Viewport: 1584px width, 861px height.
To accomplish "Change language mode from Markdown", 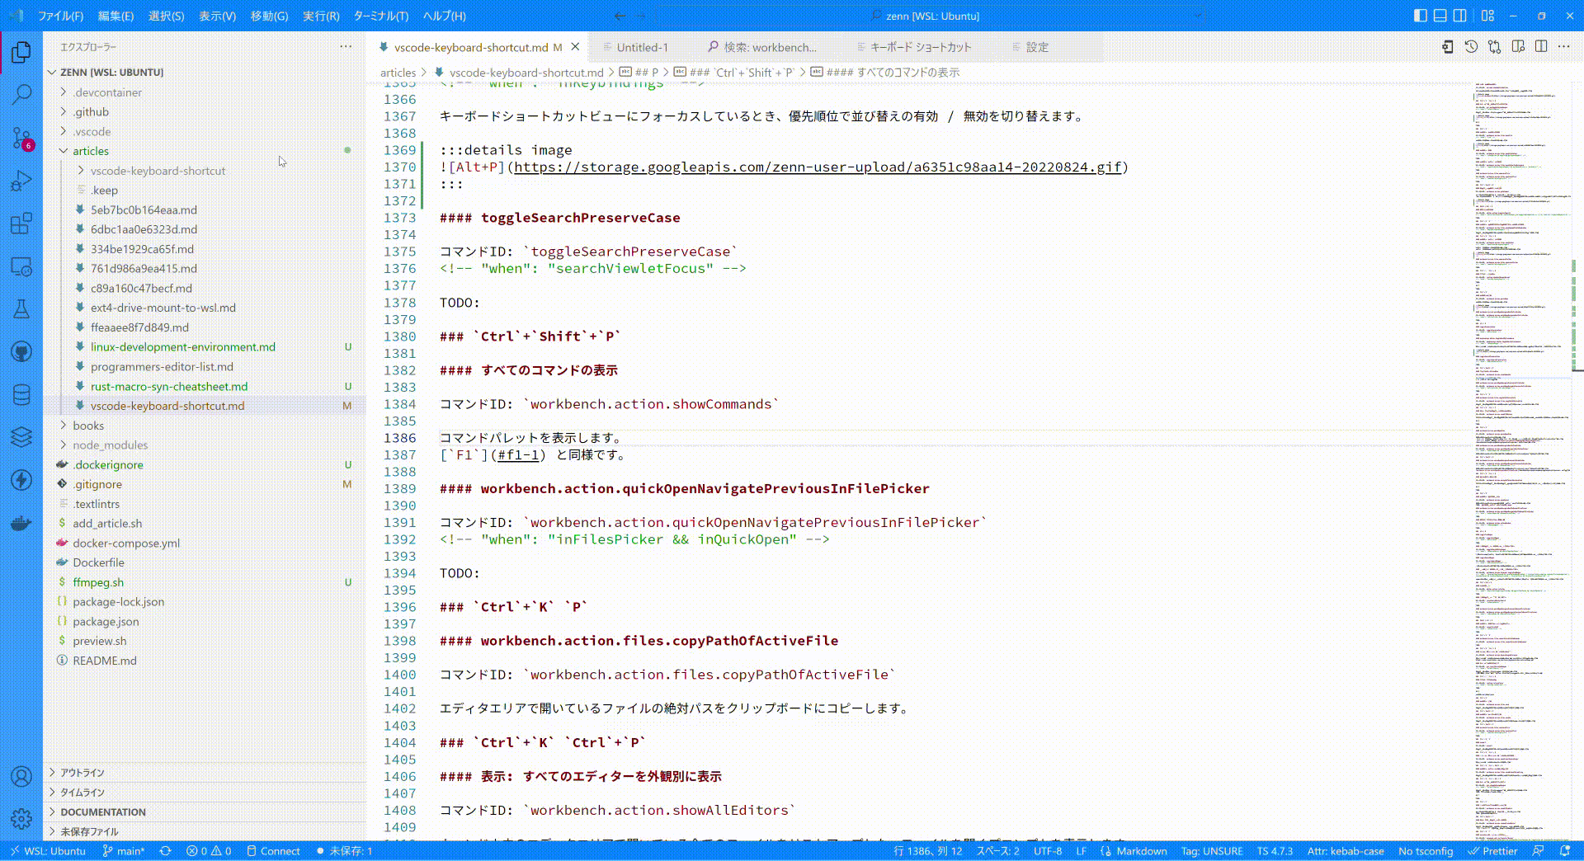I will [1141, 851].
